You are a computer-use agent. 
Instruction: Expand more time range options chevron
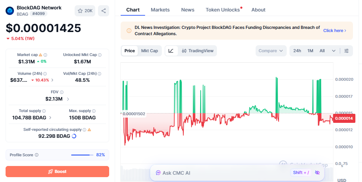(x=334, y=51)
